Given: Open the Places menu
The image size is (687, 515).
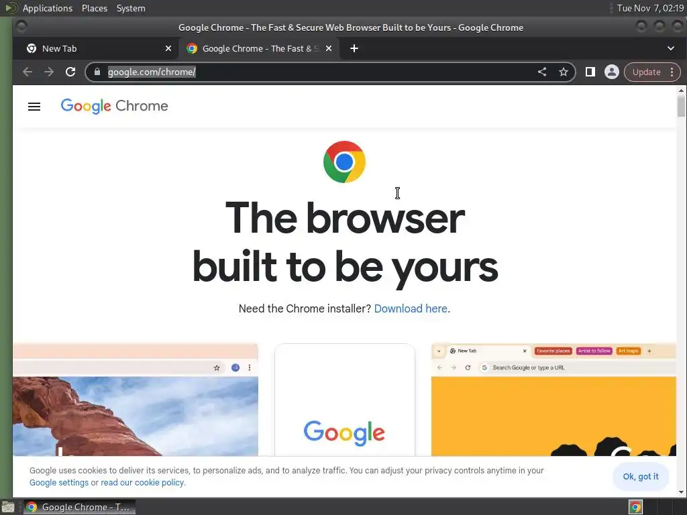Looking at the screenshot, I should [95, 8].
